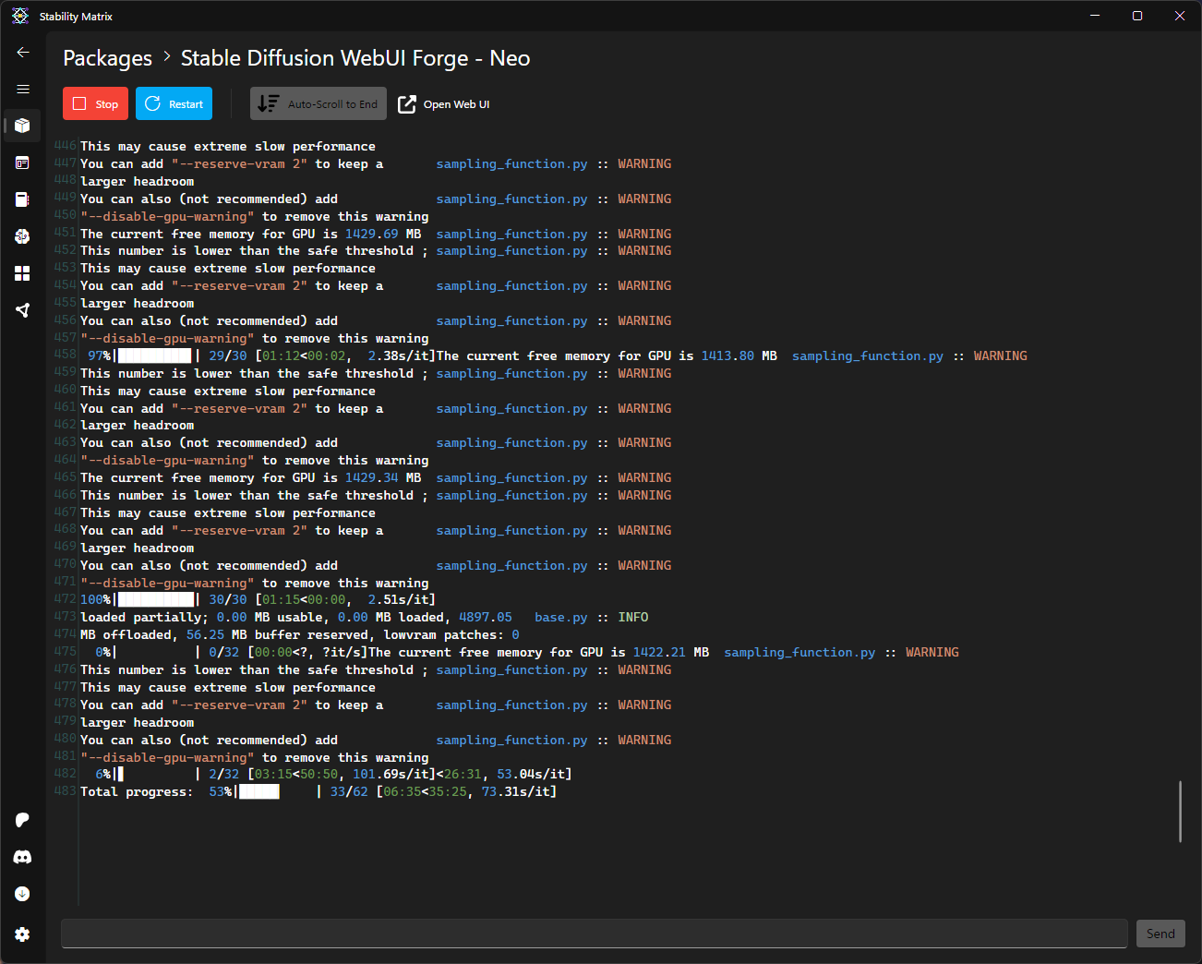Toggle Auto-Scroll to End
Screen dimensions: 1202x964
click(319, 103)
